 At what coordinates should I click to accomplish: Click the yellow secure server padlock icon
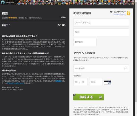coord(128,13)
